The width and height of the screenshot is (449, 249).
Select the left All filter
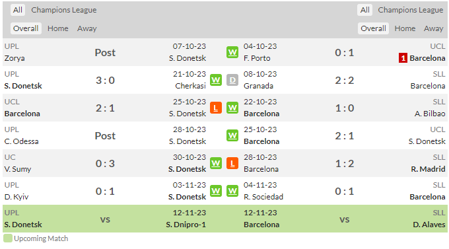pos(18,10)
